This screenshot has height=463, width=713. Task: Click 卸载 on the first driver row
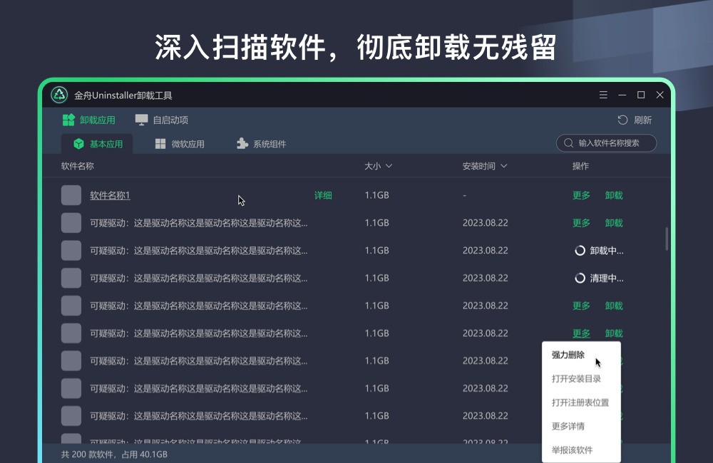click(x=613, y=222)
